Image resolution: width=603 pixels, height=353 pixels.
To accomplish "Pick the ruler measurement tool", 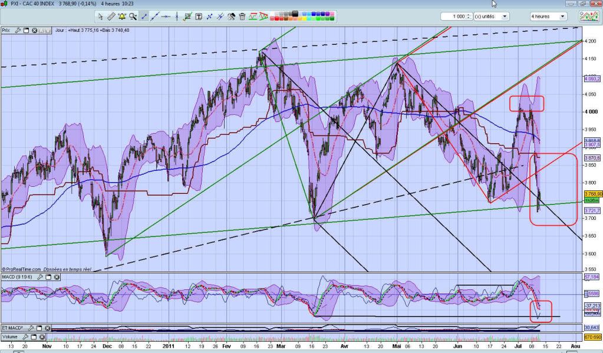I will tap(111, 17).
